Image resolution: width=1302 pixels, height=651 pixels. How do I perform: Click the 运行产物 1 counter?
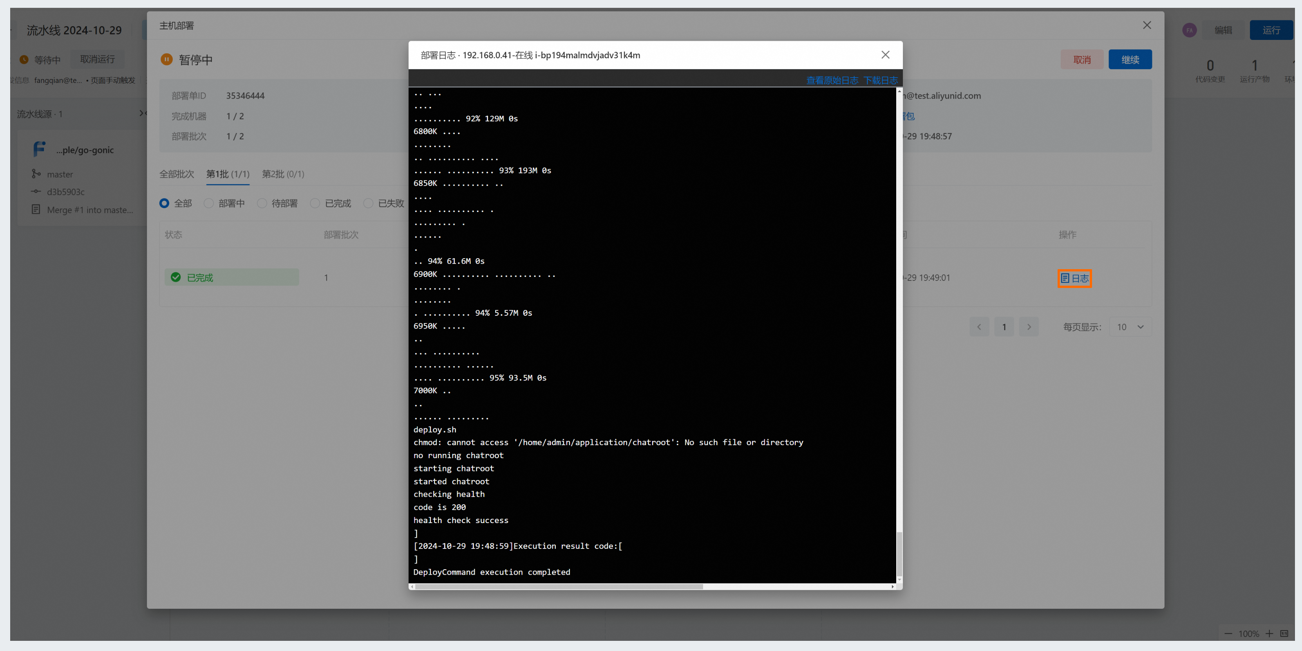click(1255, 71)
